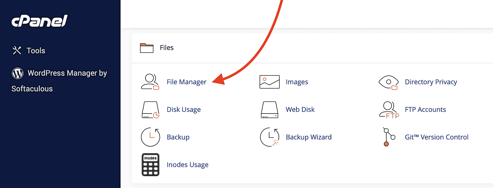Click the Disk Usage drive icon

[x=151, y=110]
